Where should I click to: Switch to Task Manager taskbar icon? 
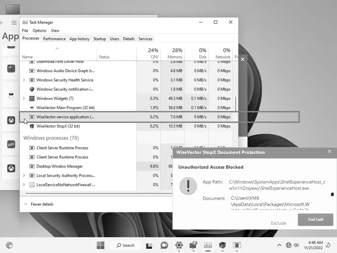click(x=208, y=245)
